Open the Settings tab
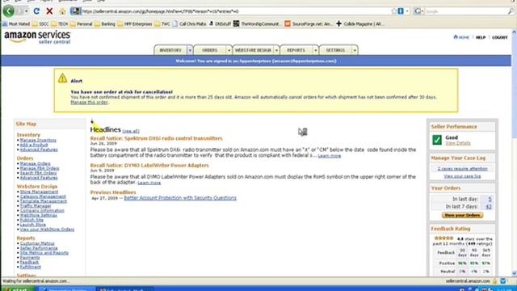517x291 pixels. click(x=335, y=50)
